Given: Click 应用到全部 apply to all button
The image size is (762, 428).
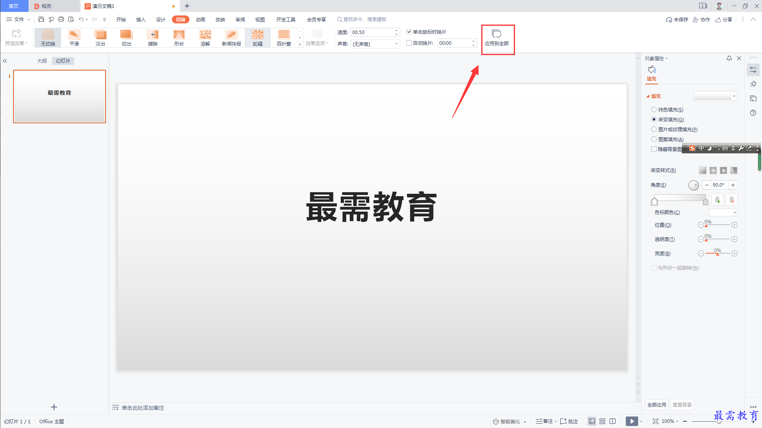Looking at the screenshot, I should pos(497,38).
